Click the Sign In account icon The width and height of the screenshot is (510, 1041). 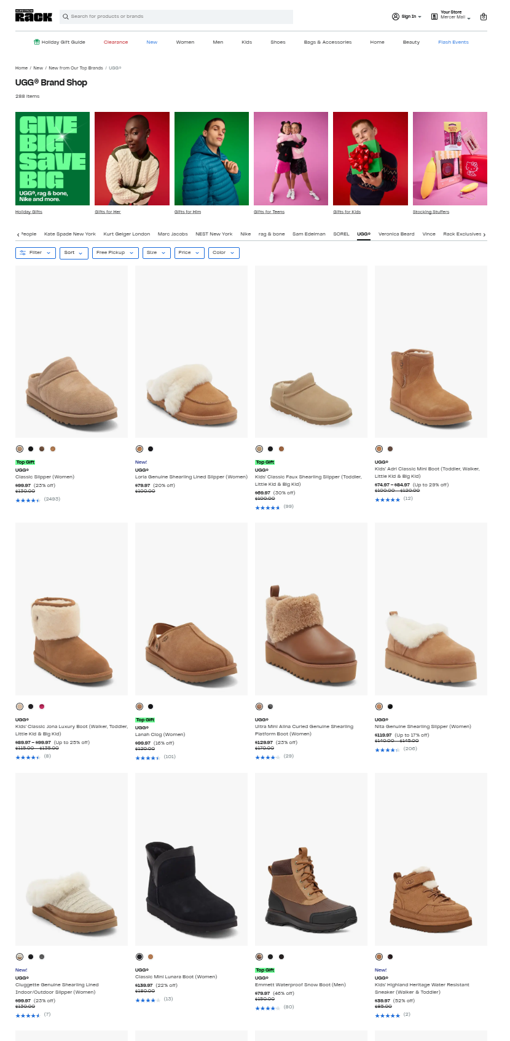[x=396, y=17]
